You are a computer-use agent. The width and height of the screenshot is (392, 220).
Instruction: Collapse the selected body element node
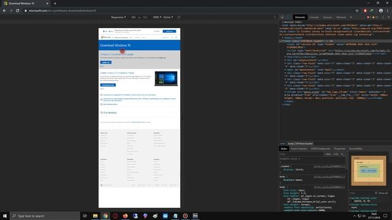(x=283, y=41)
